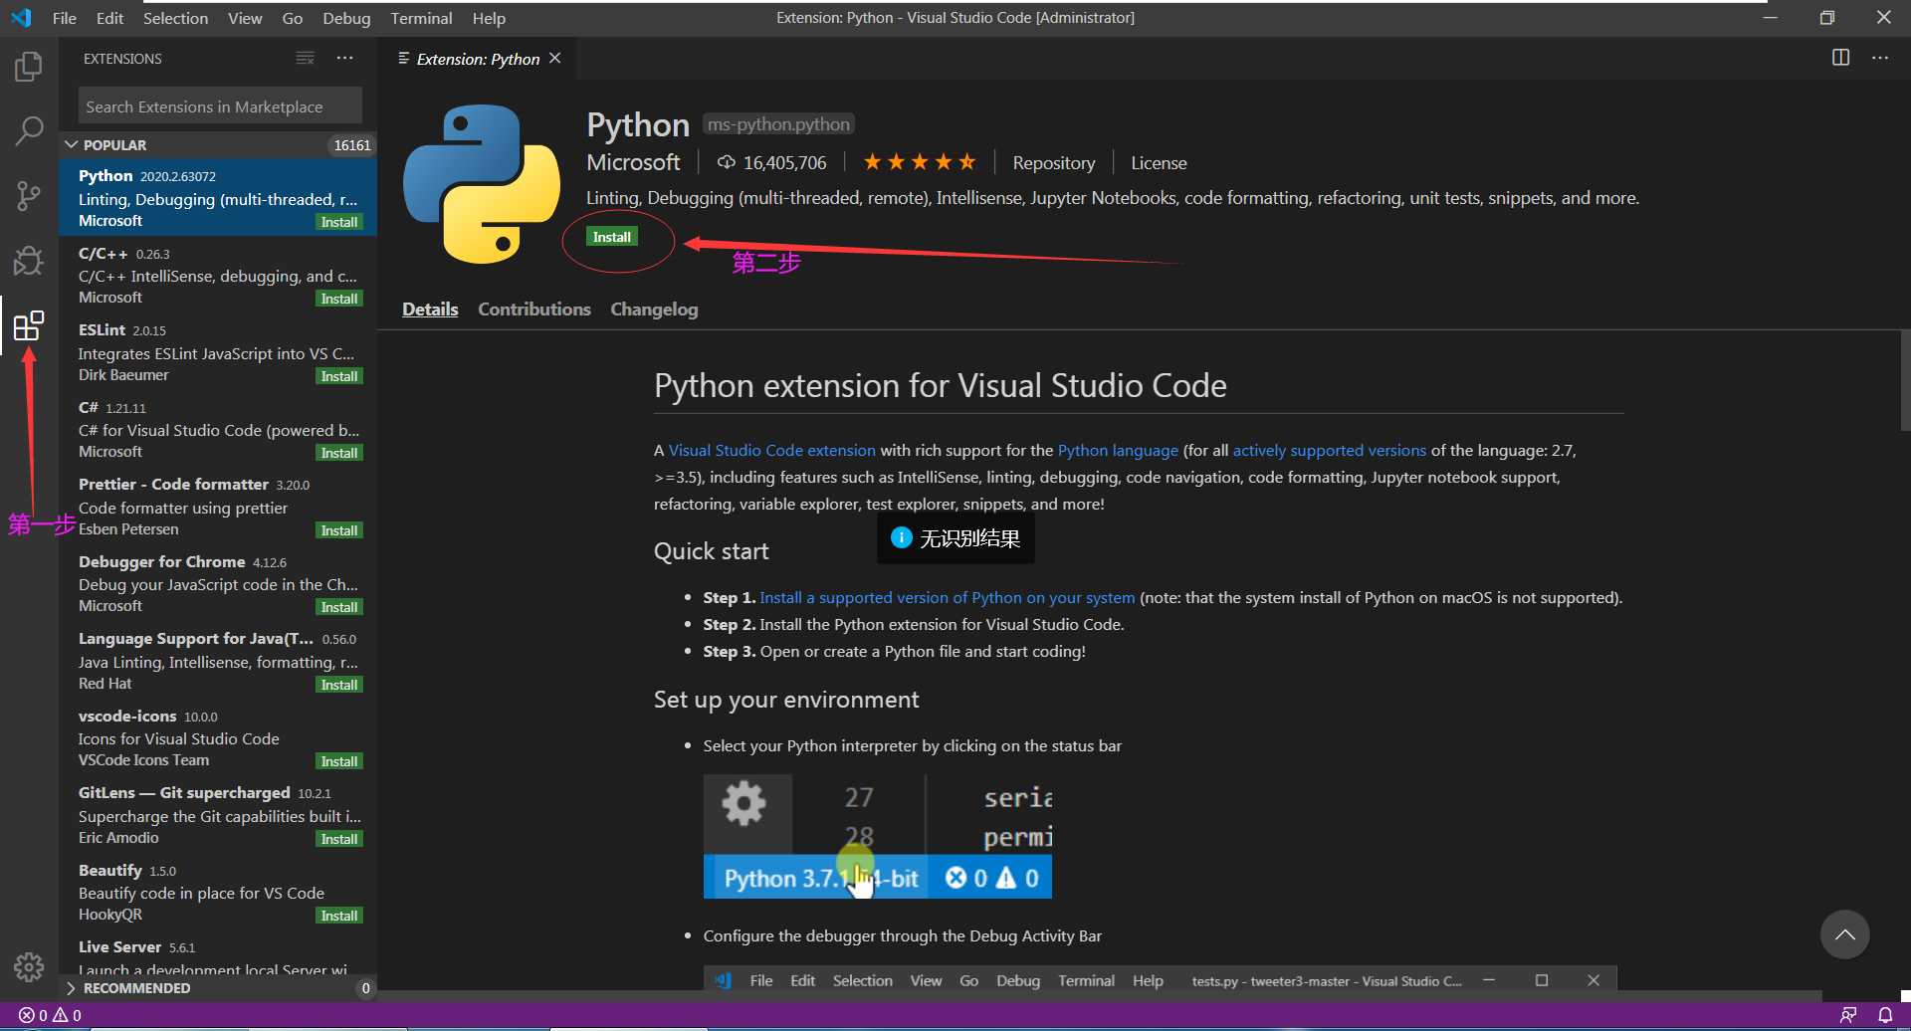This screenshot has width=1911, height=1031.
Task: Open the Debug menu
Action: 346,18
